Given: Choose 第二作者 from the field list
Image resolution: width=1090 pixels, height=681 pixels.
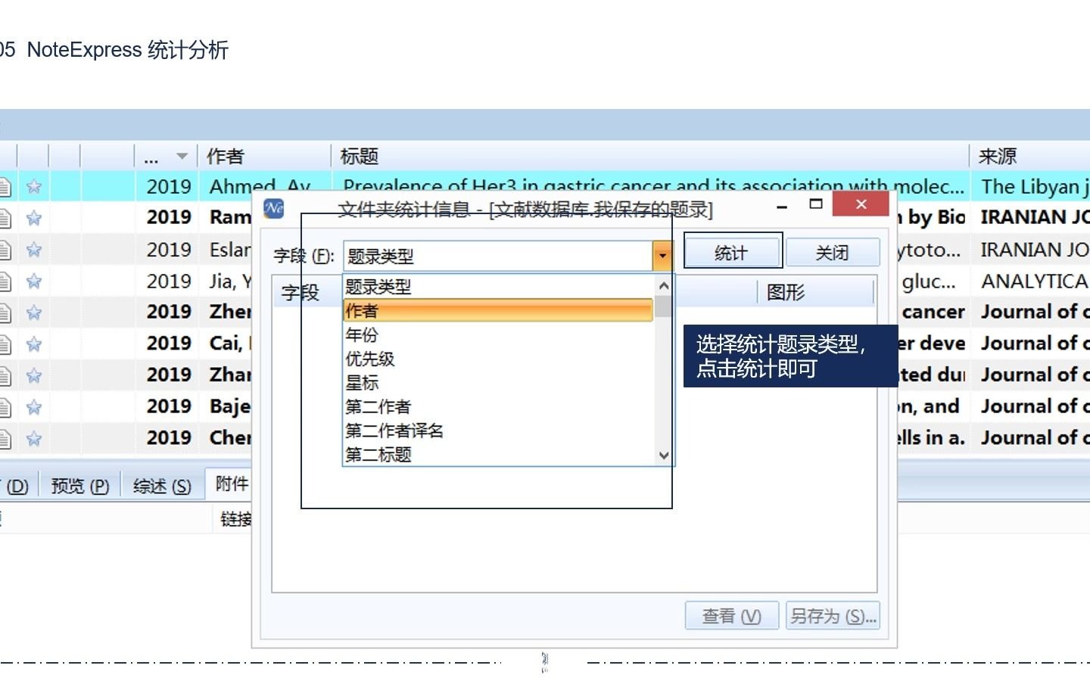Looking at the screenshot, I should [x=497, y=407].
